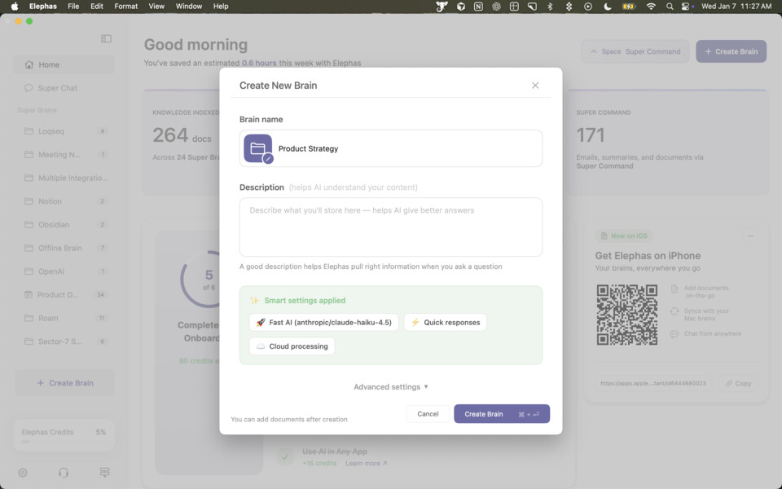The width and height of the screenshot is (782, 489).
Task: Open the Obsidian brain
Action: [64, 225]
